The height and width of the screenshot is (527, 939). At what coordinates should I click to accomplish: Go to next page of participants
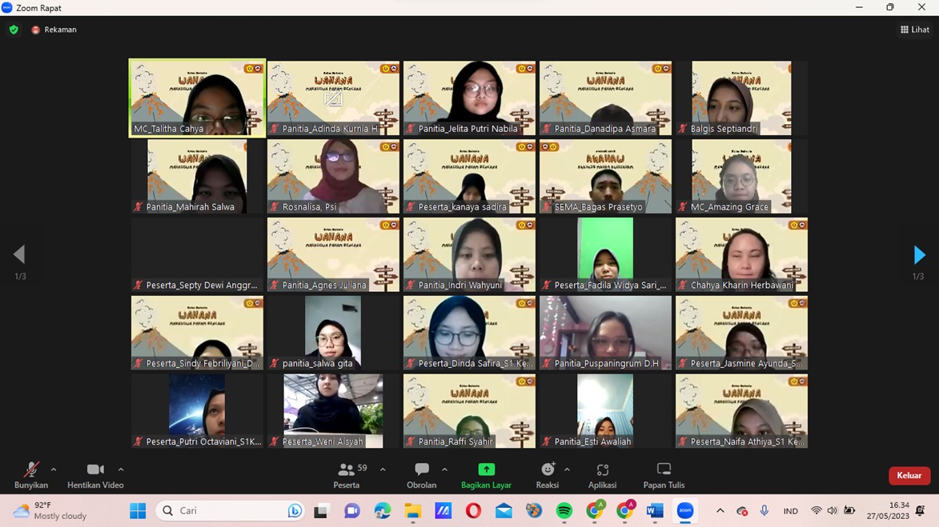click(x=919, y=254)
